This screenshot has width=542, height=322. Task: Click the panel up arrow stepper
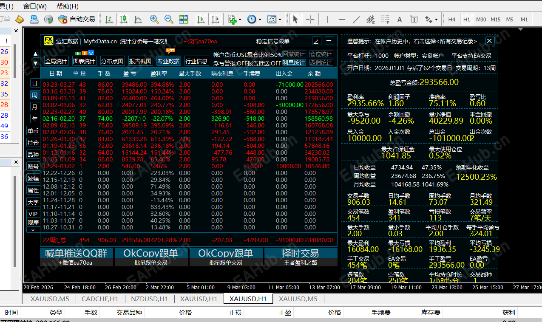coord(36,54)
